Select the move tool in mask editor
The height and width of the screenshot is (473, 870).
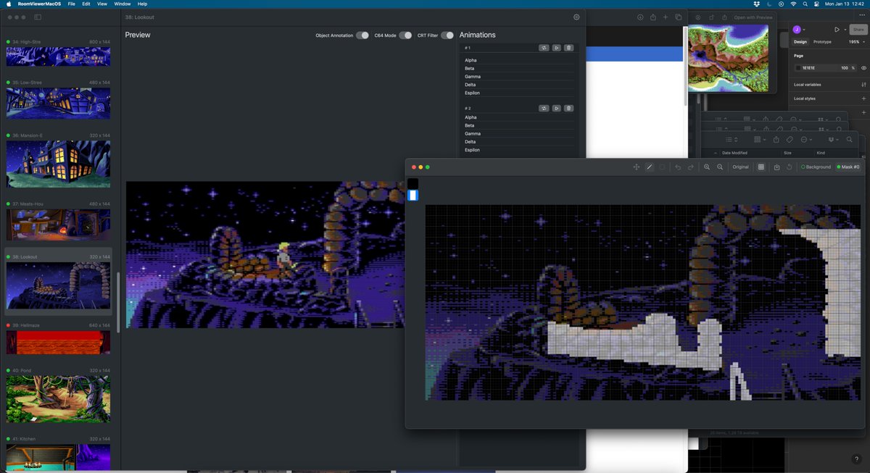pyautogui.click(x=637, y=167)
